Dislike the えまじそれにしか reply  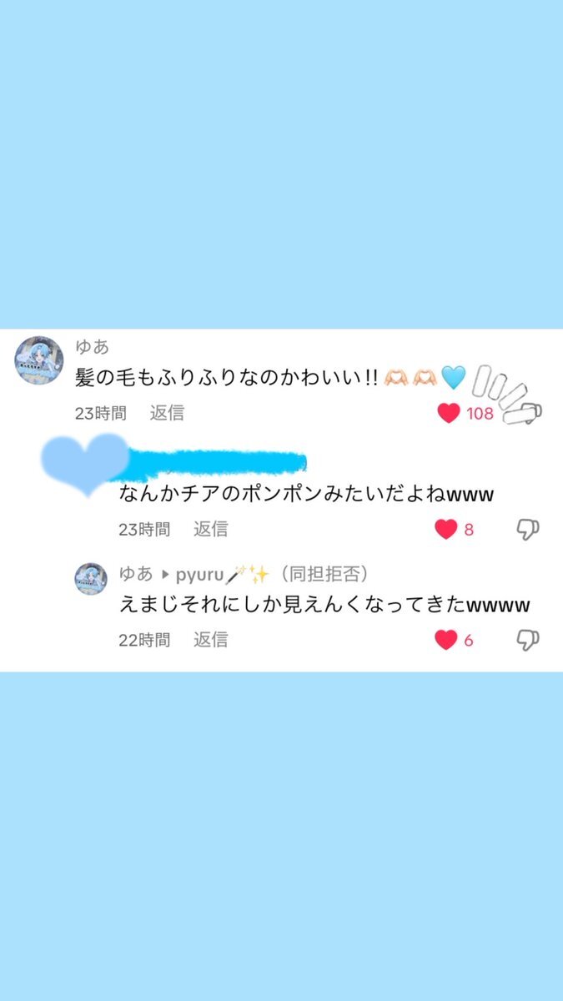tap(528, 640)
